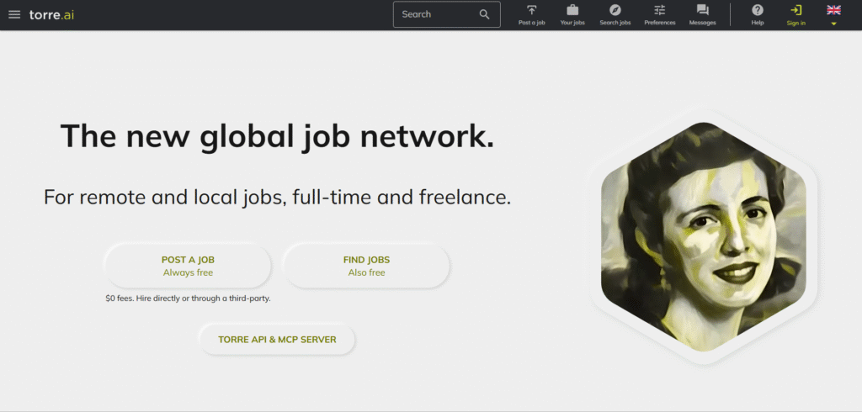Click the Help question mark icon
Viewport: 862px width, 412px height.
coord(757,10)
